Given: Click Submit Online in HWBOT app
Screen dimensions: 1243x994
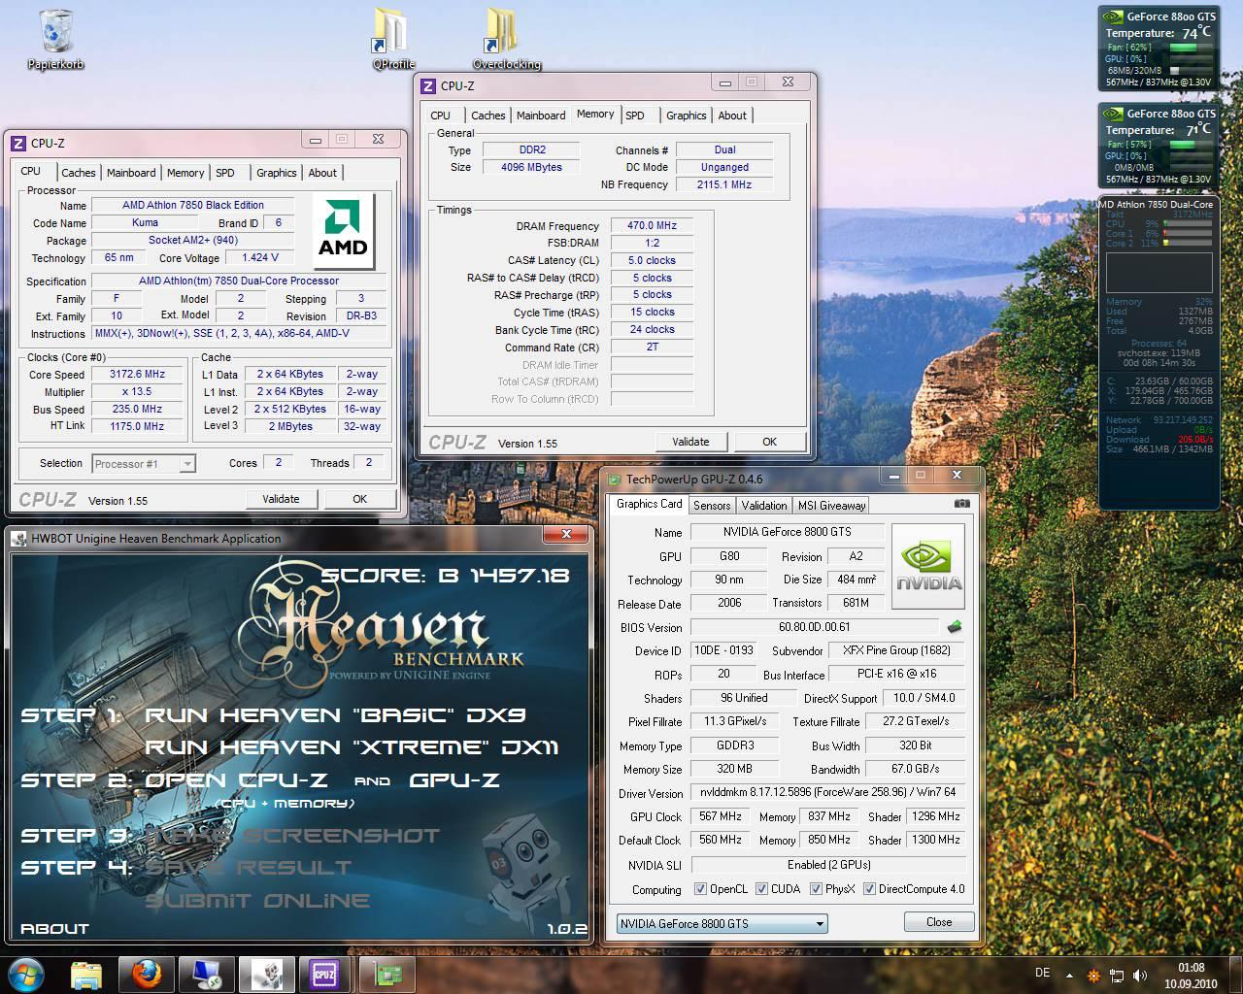Looking at the screenshot, I should [257, 901].
